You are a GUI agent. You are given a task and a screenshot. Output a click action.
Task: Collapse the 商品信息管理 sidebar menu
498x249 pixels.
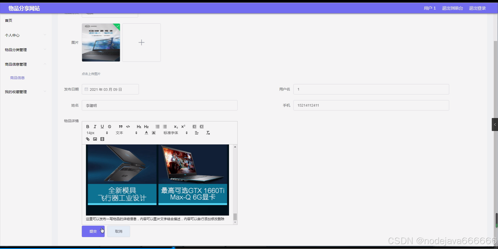coord(26,64)
